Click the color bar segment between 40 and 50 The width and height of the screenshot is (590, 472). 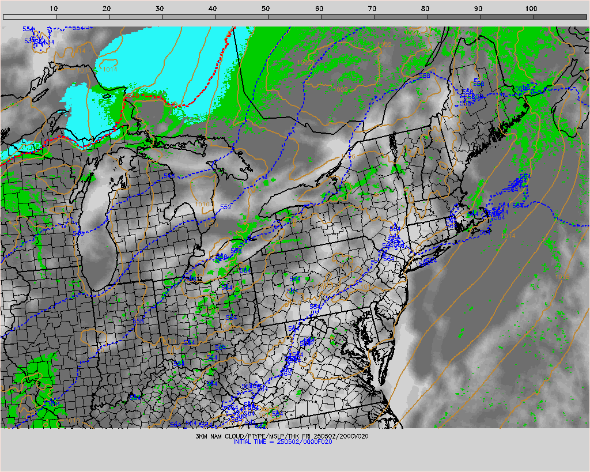(x=243, y=17)
